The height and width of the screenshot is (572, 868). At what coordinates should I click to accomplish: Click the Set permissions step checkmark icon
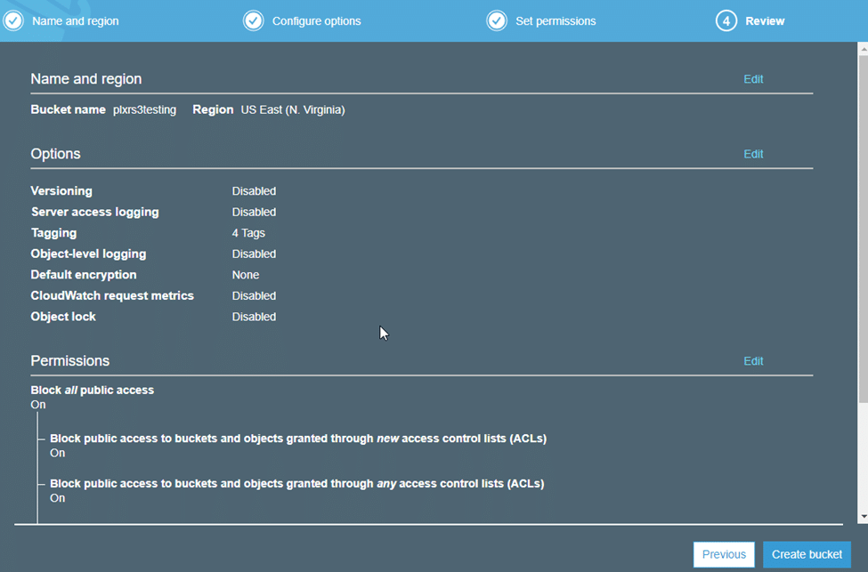coord(497,21)
